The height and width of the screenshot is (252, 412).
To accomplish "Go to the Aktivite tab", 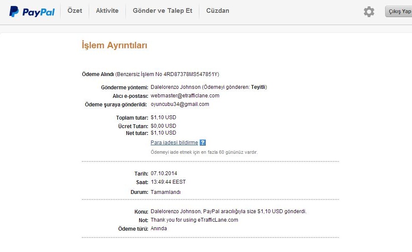I will pyautogui.click(x=107, y=11).
